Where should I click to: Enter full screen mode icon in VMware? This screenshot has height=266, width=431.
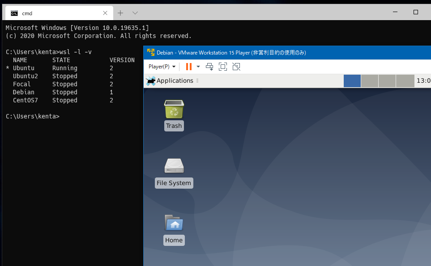pos(223,67)
